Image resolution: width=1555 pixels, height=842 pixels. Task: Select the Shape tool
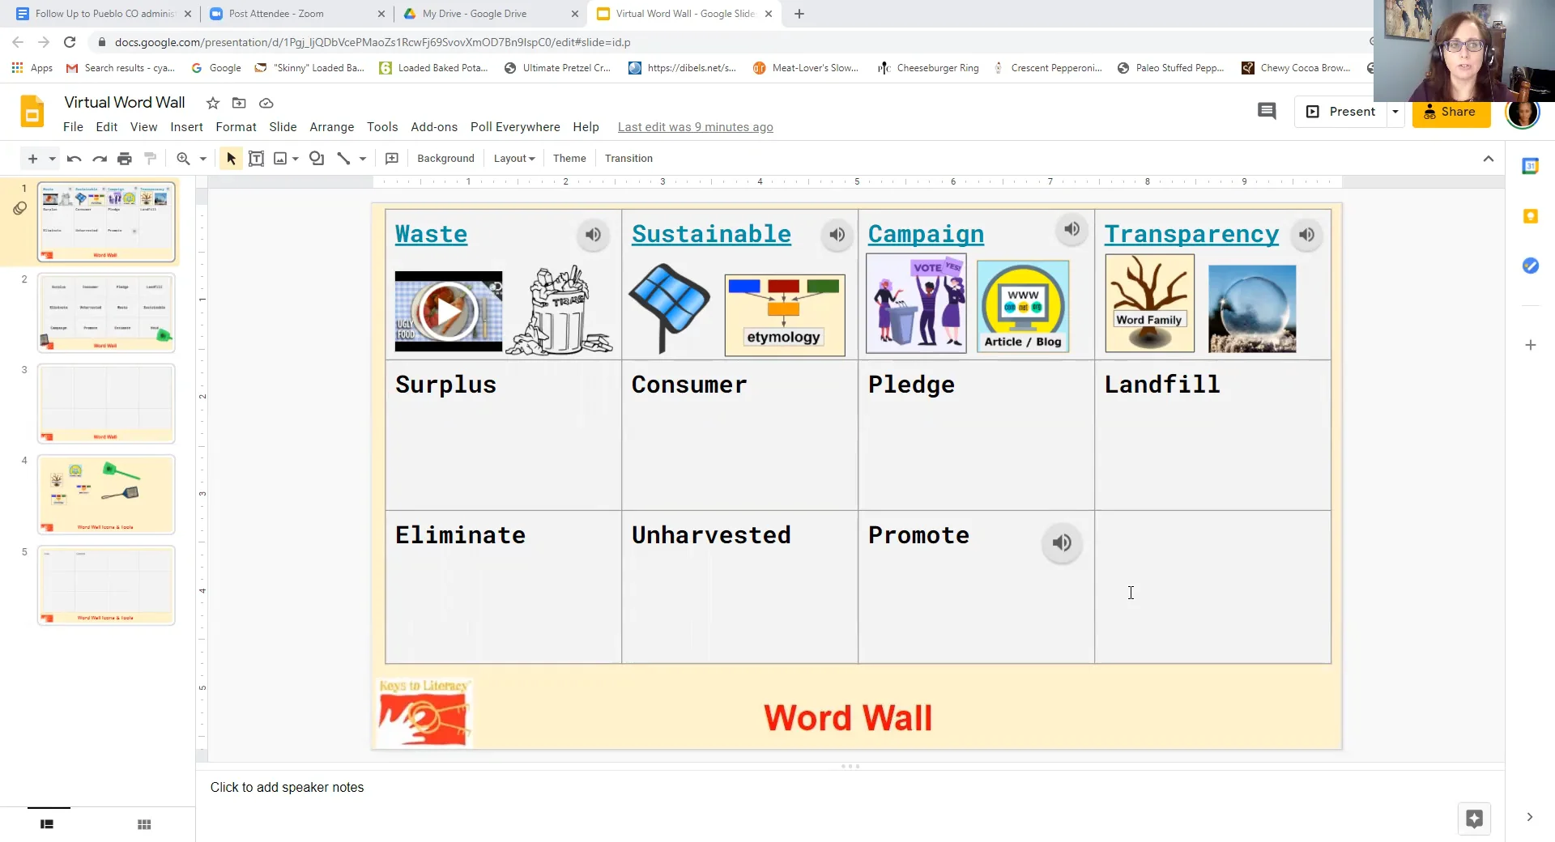(x=317, y=158)
